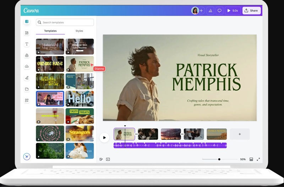Select the Remember template
Screen dimensions: 284x187
coord(50,116)
